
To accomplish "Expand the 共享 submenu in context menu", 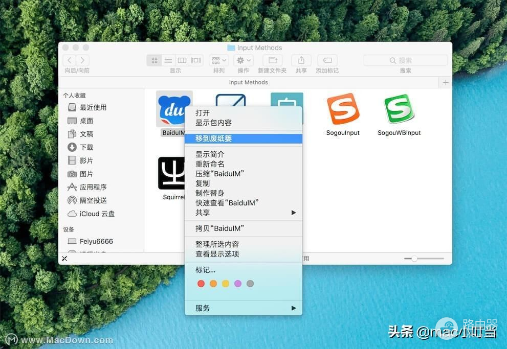I will pos(244,213).
